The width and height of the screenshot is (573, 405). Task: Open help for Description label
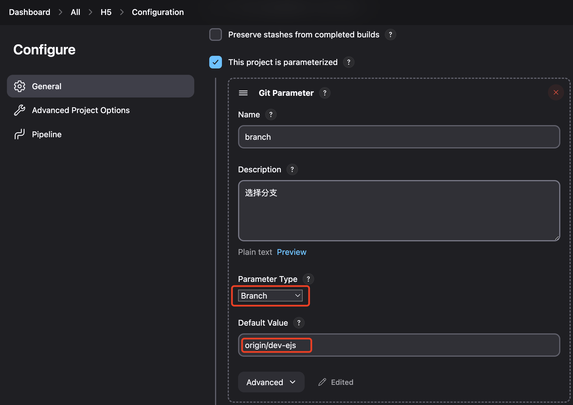point(292,169)
